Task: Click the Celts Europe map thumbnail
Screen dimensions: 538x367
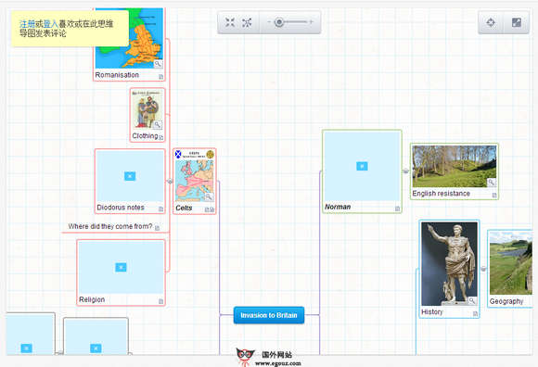Action: (x=195, y=175)
